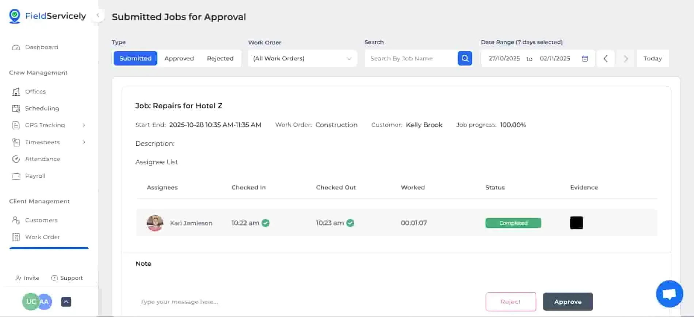Click the Search By Job Name field
The image size is (694, 317).
(411, 58)
